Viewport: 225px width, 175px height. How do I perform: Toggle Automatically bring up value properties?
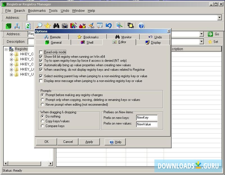(41, 65)
